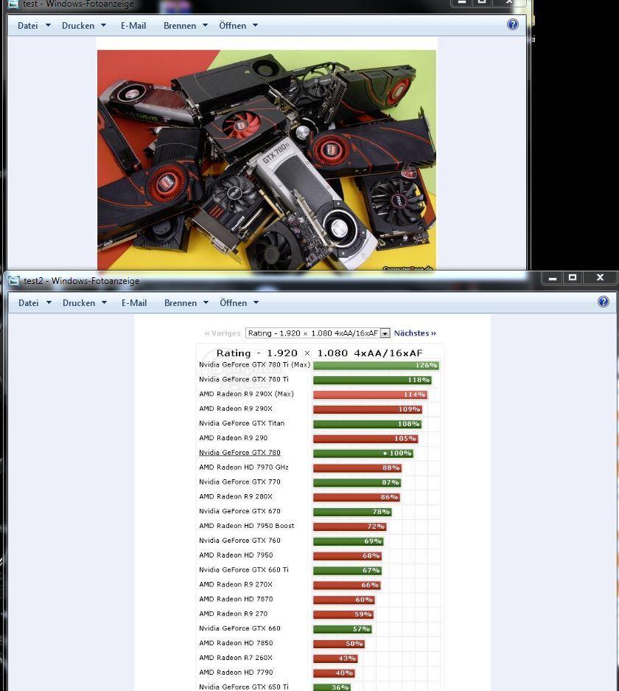Select the Nvidia GeForce GTX 670 label

[239, 511]
